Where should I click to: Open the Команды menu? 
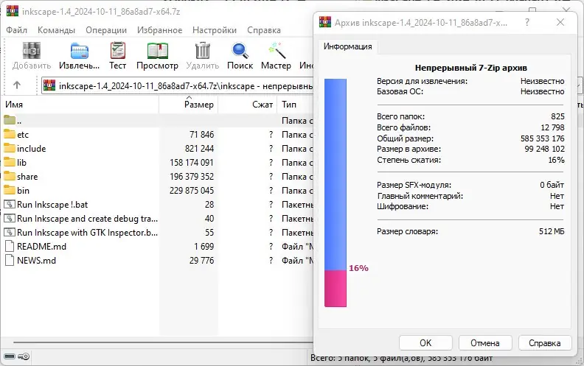tap(56, 30)
